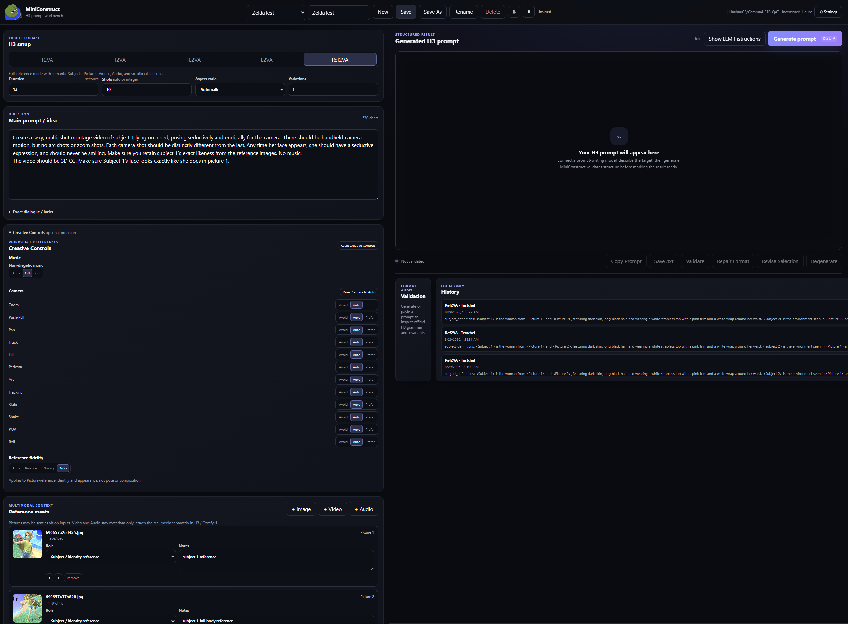Switch to the FL2VA tab
This screenshot has height=624, width=848.
pyautogui.click(x=193, y=60)
